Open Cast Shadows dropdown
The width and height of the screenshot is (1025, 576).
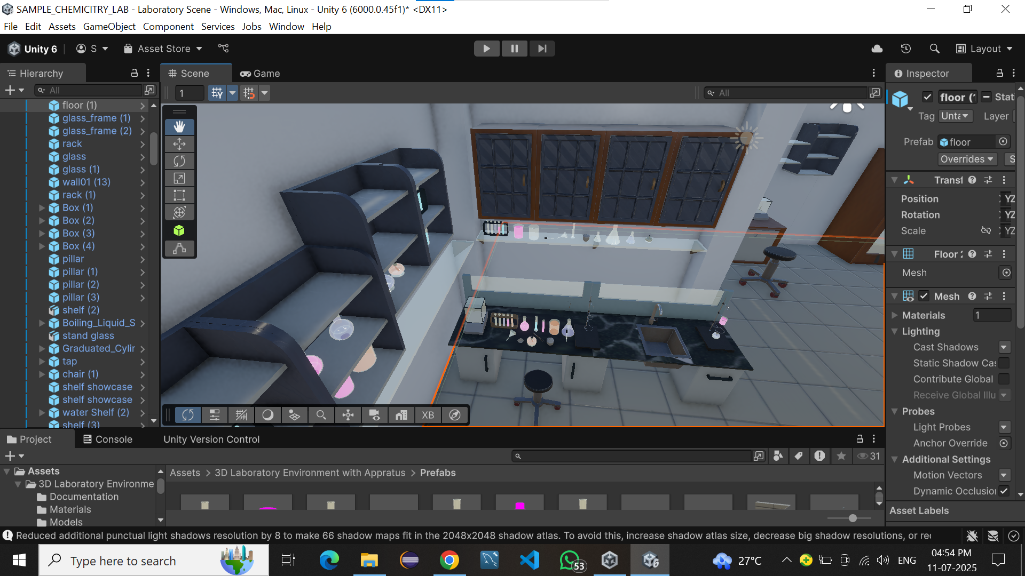pyautogui.click(x=1004, y=347)
